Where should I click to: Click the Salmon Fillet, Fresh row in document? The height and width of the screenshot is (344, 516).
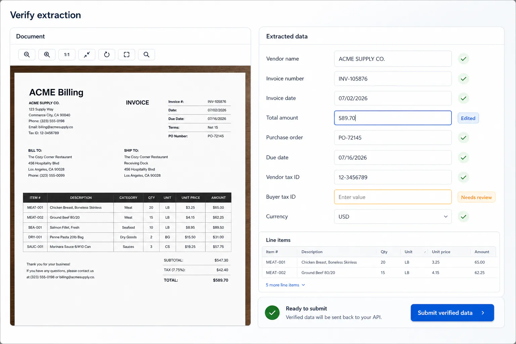(x=127, y=227)
